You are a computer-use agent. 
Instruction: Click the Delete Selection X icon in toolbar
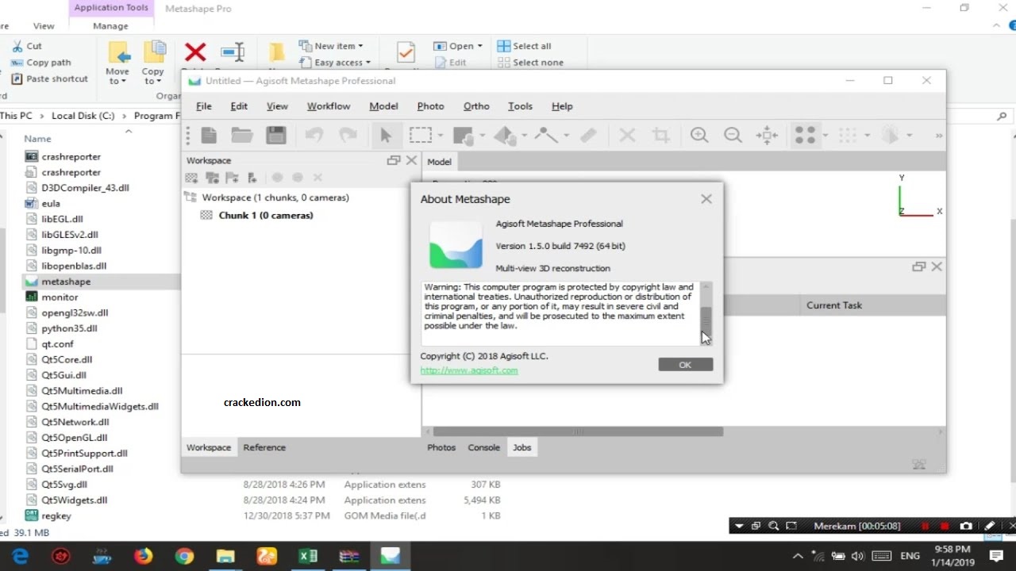tap(627, 136)
